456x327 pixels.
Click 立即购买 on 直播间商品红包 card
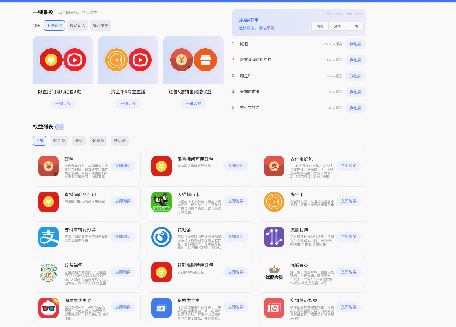pyautogui.click(x=123, y=201)
